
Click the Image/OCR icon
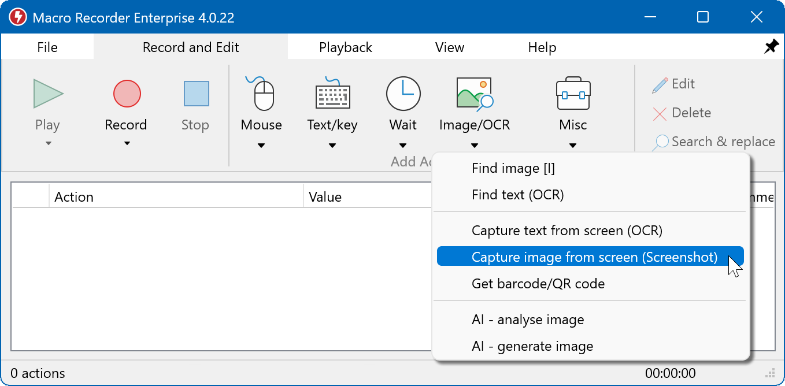click(x=474, y=94)
